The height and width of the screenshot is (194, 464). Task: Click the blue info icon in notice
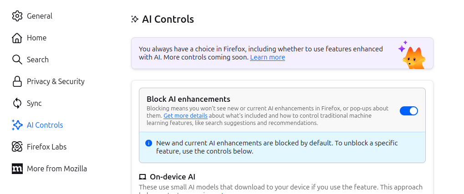point(148,143)
